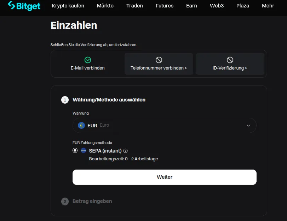Click the blocked icon above ID-Verifizierung
The height and width of the screenshot is (221, 287).
pyautogui.click(x=230, y=60)
